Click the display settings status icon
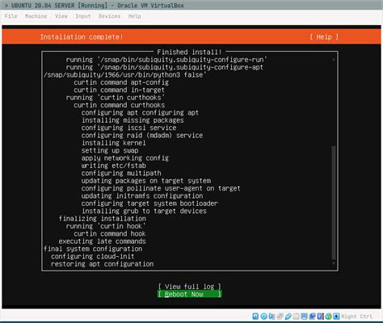383x323 pixels. (304, 317)
